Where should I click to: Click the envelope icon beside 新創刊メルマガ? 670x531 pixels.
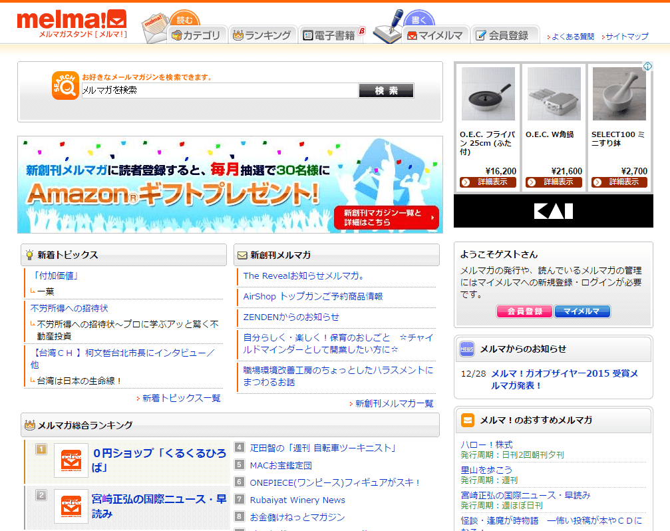click(x=242, y=256)
